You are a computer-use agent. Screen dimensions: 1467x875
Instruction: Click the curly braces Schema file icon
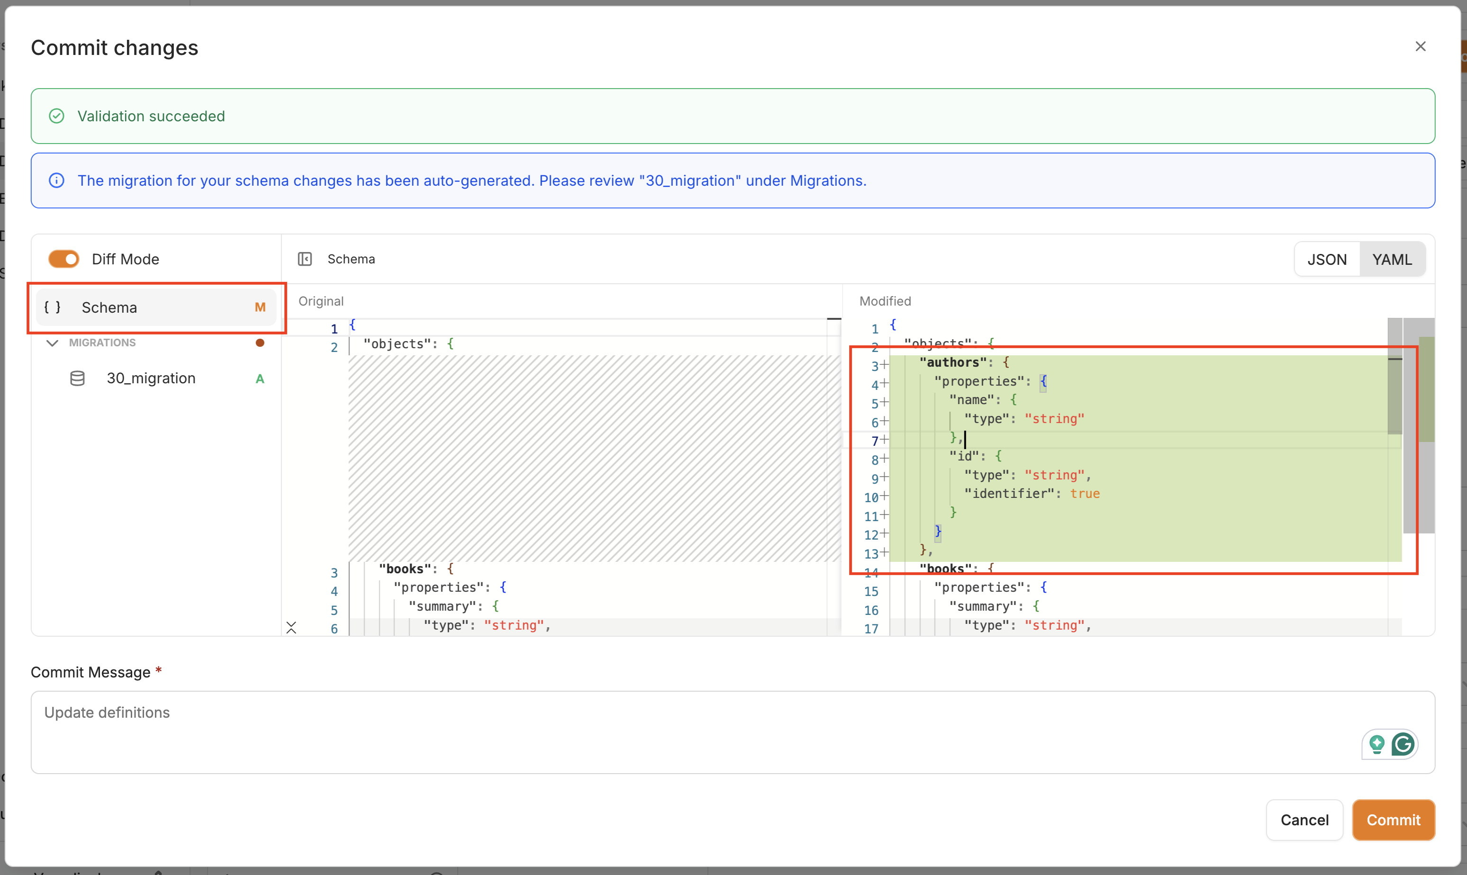tap(53, 307)
